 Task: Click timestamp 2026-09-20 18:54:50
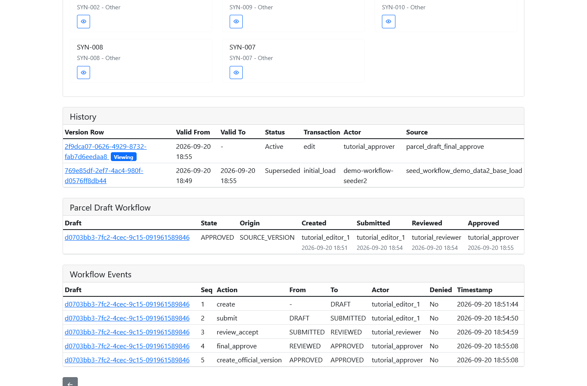(x=488, y=318)
